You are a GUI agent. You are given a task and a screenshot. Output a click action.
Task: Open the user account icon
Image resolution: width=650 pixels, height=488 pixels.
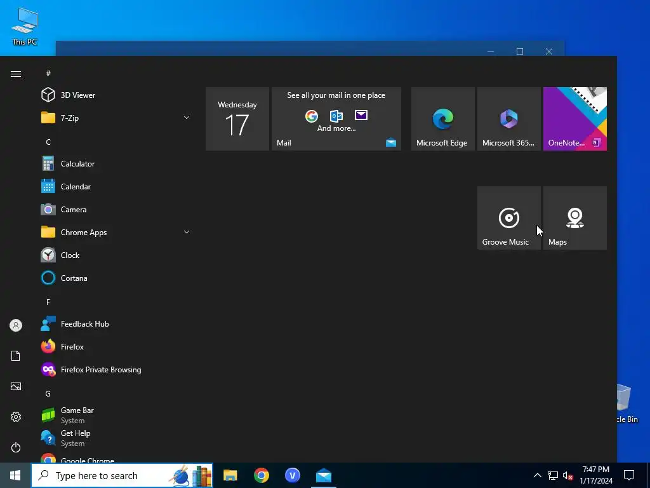[16, 325]
